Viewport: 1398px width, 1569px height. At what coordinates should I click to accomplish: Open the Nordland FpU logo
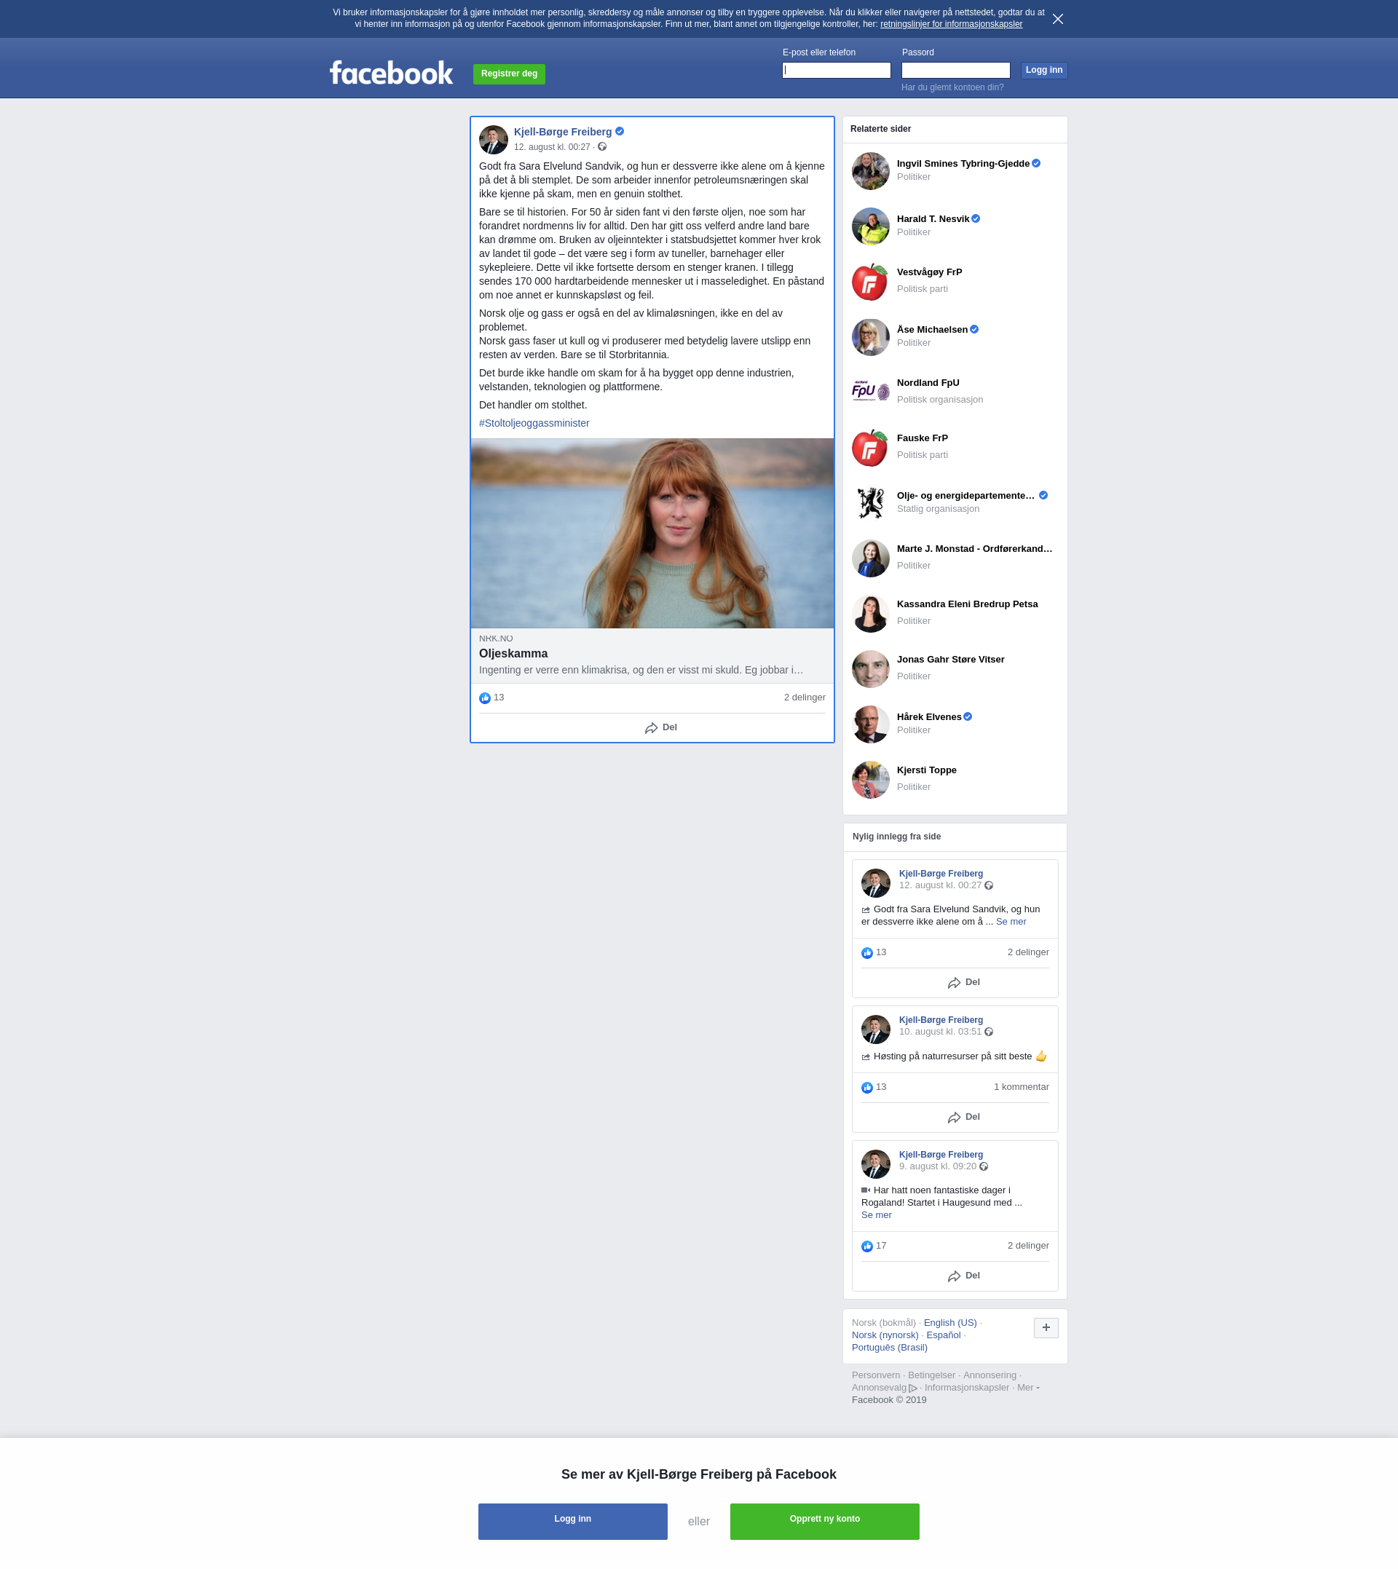(x=870, y=392)
